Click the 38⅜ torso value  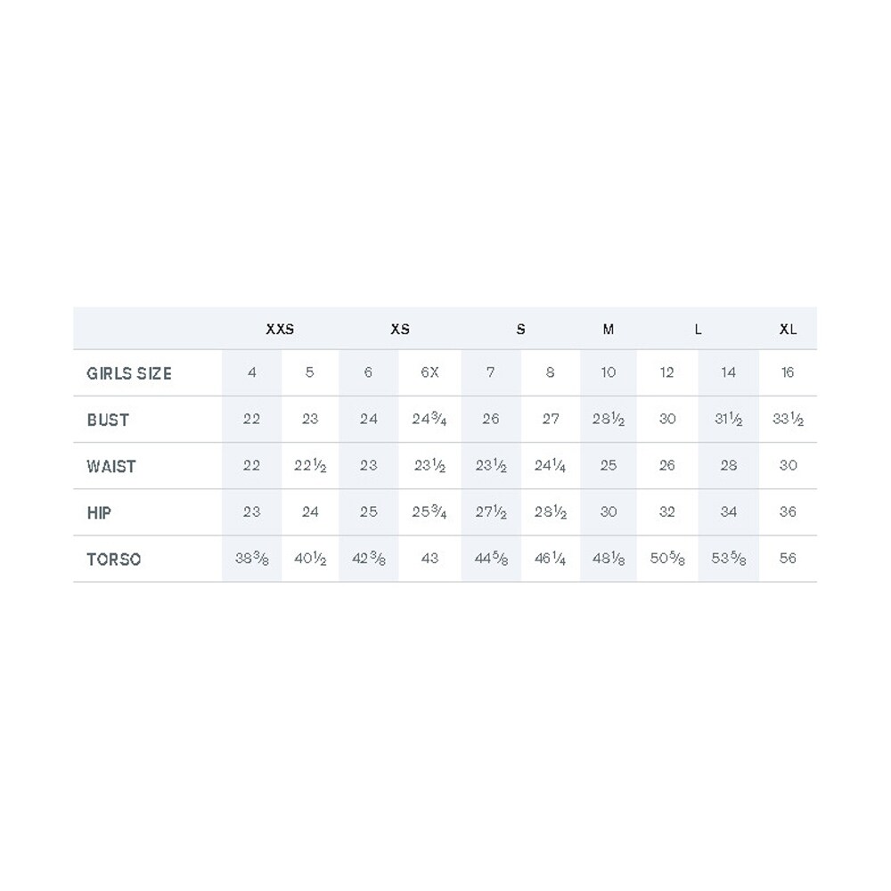coord(252,559)
